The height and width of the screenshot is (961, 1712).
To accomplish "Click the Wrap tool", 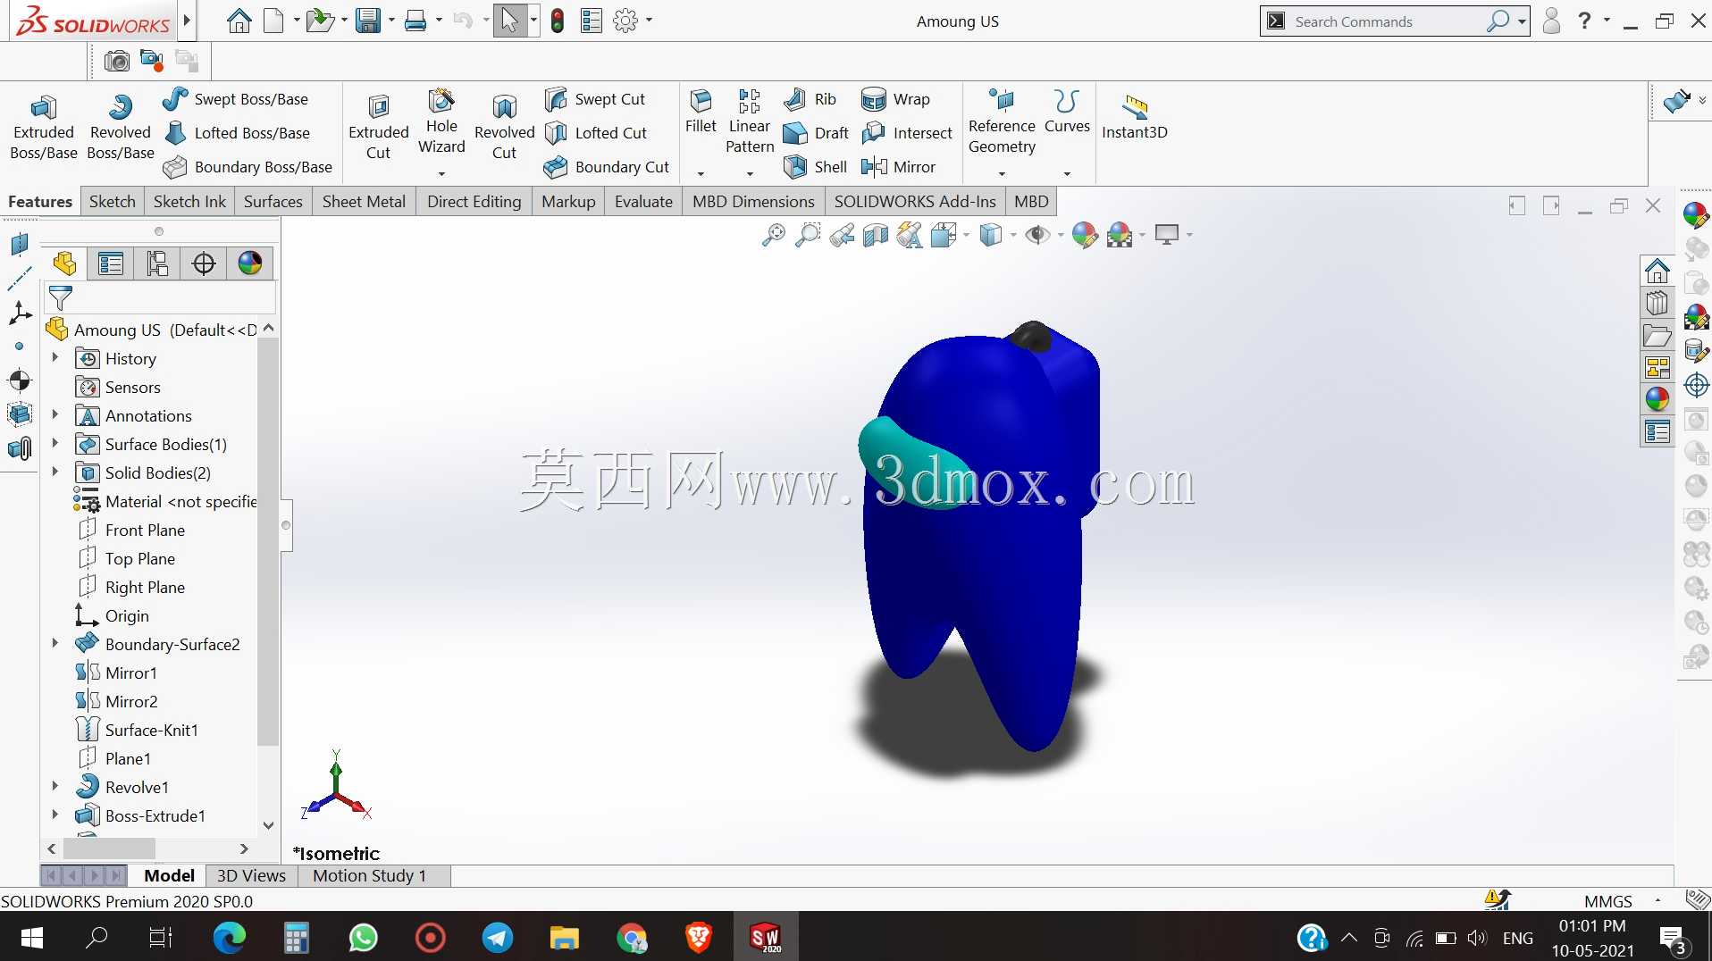I will [895, 99].
